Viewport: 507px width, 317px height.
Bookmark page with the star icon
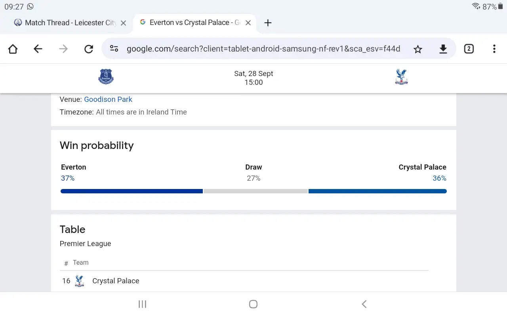pos(418,49)
